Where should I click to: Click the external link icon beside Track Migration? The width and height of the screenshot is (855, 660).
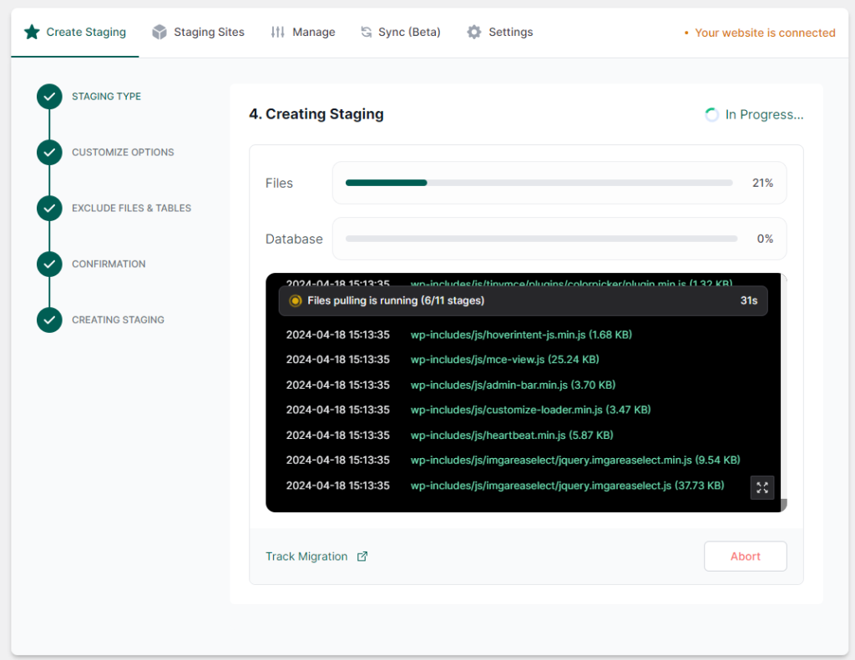362,557
